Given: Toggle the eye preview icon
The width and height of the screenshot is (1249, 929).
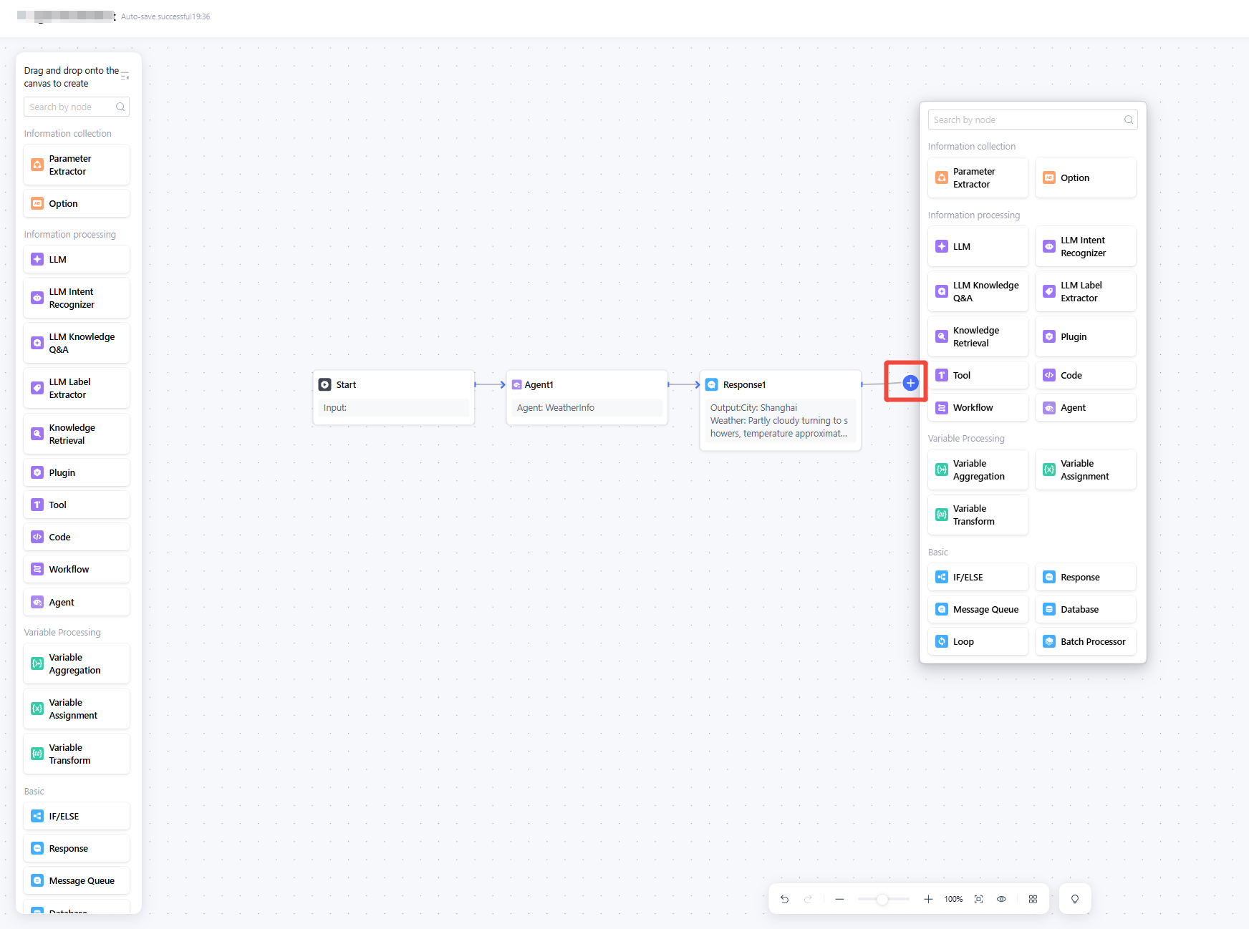Looking at the screenshot, I should (1001, 899).
